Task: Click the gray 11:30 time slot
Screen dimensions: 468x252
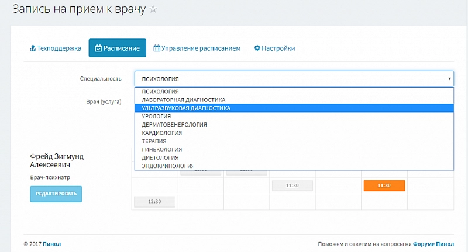Action: [x=292, y=185]
